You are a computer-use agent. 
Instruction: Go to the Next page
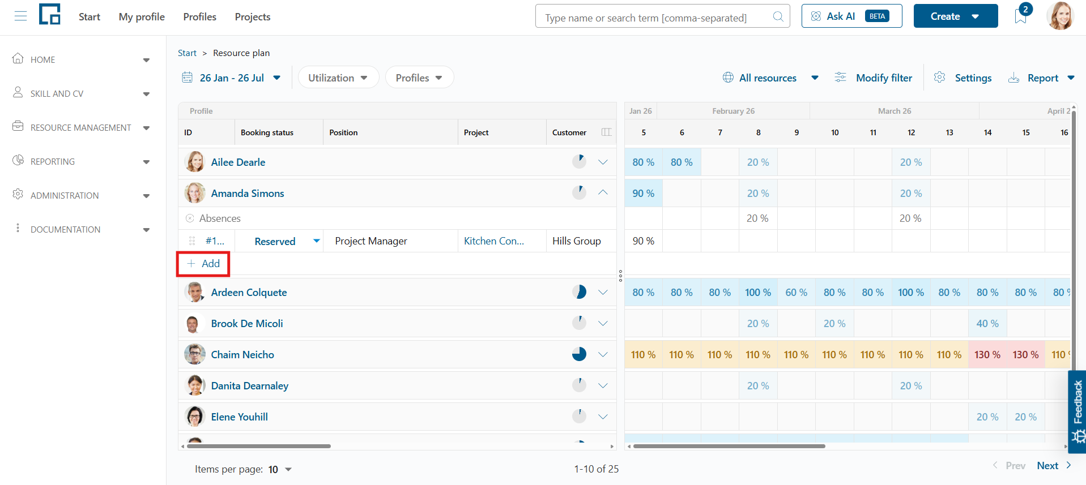click(1054, 465)
